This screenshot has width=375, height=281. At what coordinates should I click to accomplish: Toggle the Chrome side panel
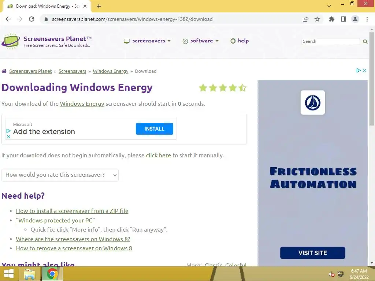click(x=344, y=19)
